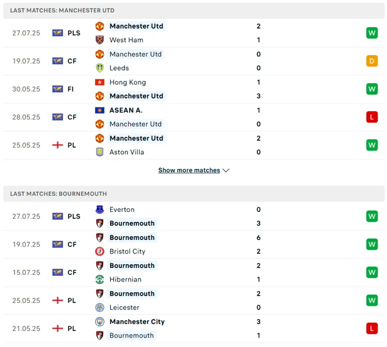Image resolution: width=387 pixels, height=347 pixels.
Task: Click Show more matches link
Action: (x=189, y=170)
